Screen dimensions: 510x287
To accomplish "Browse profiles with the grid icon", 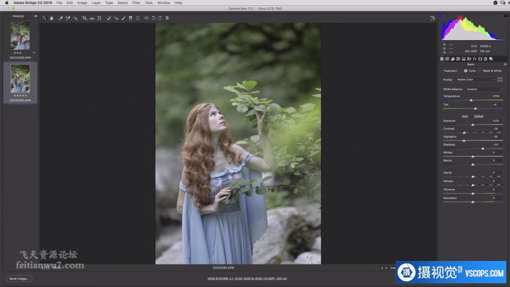I will [x=500, y=79].
